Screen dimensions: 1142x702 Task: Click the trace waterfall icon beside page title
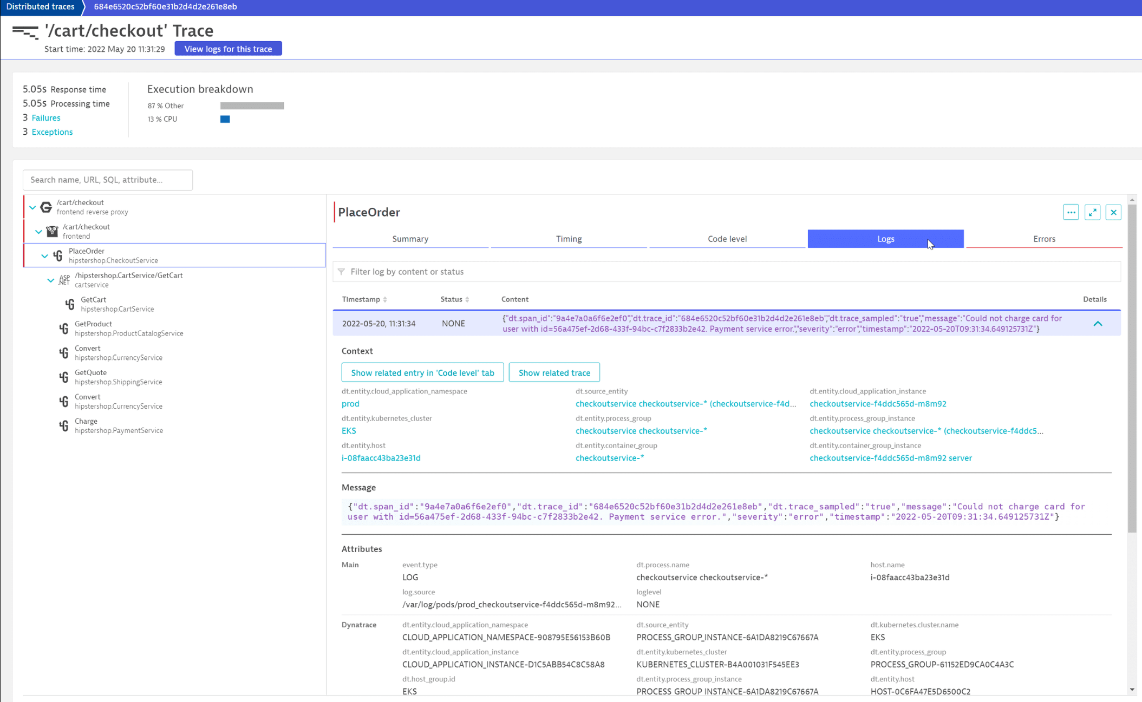tap(25, 32)
